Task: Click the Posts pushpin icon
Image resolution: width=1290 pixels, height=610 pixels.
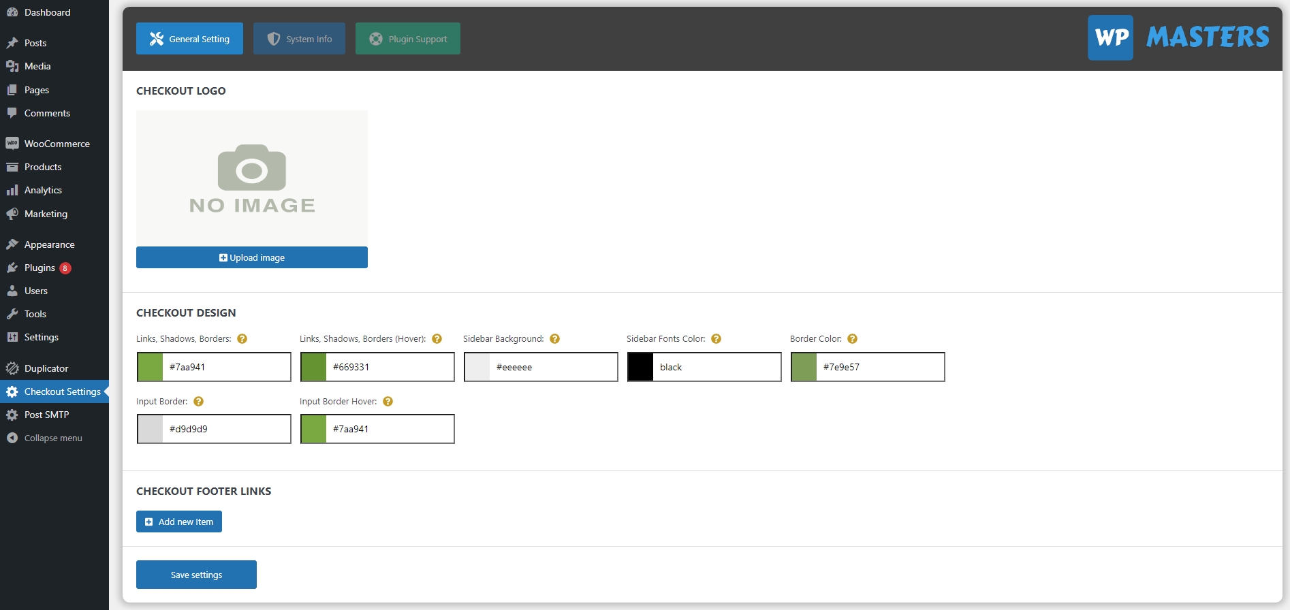Action: tap(12, 43)
